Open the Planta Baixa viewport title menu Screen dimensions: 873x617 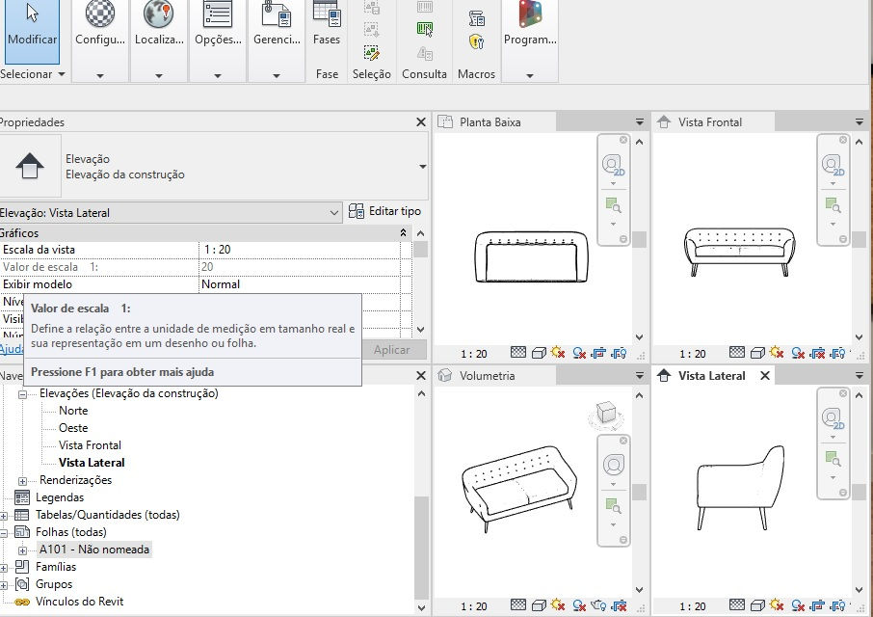[x=639, y=121]
